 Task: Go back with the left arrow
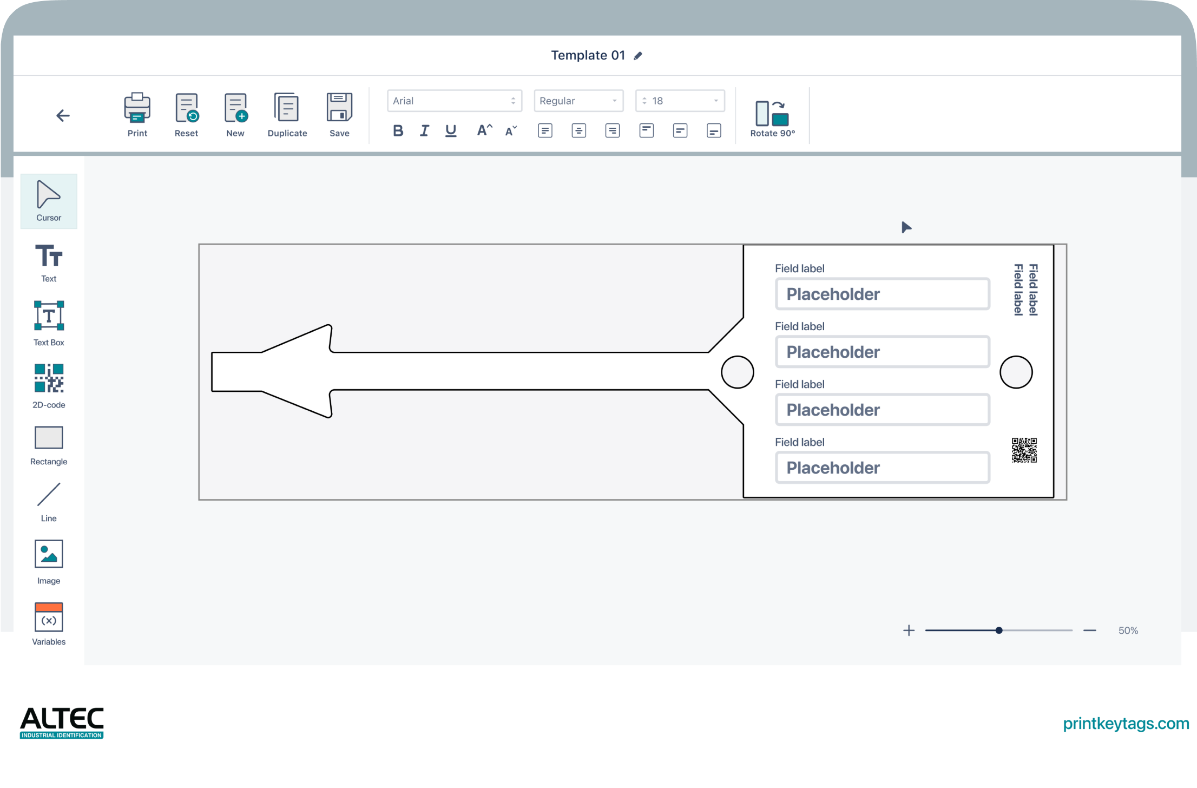coord(63,115)
